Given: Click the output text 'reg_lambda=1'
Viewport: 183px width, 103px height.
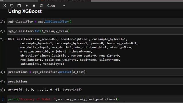Looking at the screenshot, I should click(x=31, y=60).
